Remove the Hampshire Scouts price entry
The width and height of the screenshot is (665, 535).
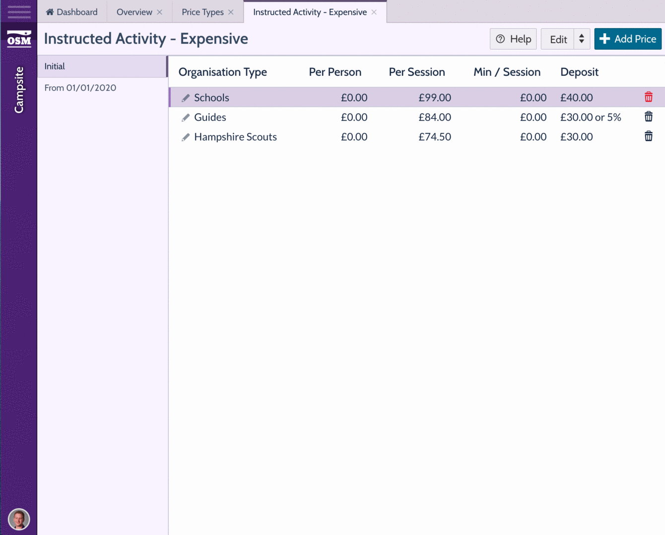click(648, 136)
